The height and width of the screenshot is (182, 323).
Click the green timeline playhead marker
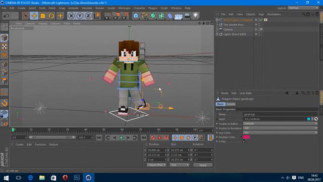13,129
